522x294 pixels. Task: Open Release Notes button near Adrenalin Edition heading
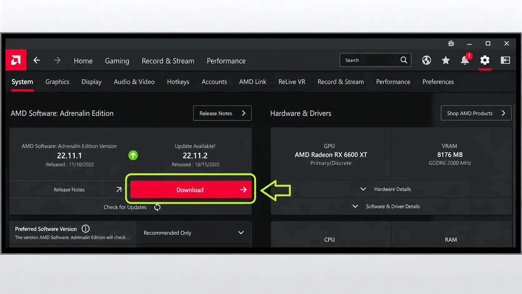(222, 113)
